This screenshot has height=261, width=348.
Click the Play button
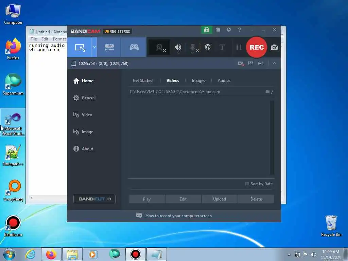click(147, 199)
